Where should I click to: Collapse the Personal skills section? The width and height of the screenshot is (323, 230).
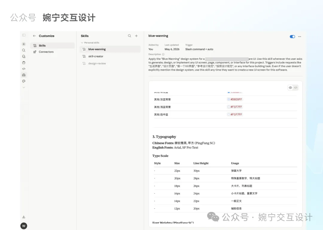(90, 43)
